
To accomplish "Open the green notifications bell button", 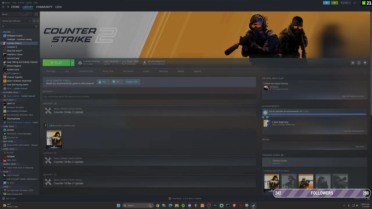I will [x=335, y=3].
